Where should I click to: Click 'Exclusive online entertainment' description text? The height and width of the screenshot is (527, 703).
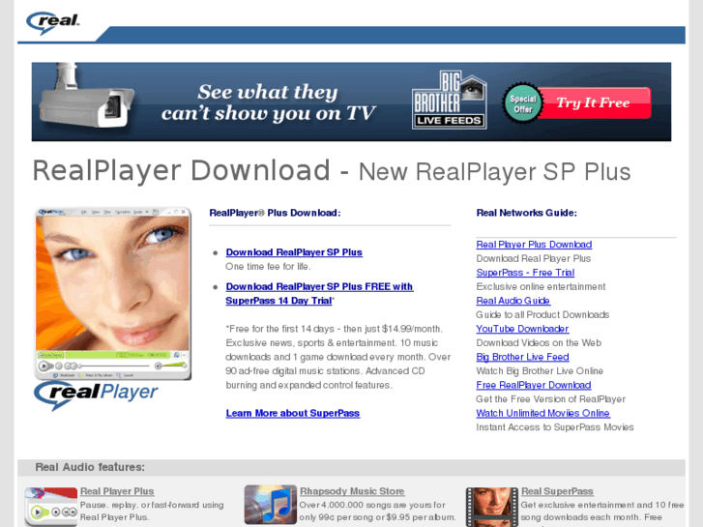541,286
